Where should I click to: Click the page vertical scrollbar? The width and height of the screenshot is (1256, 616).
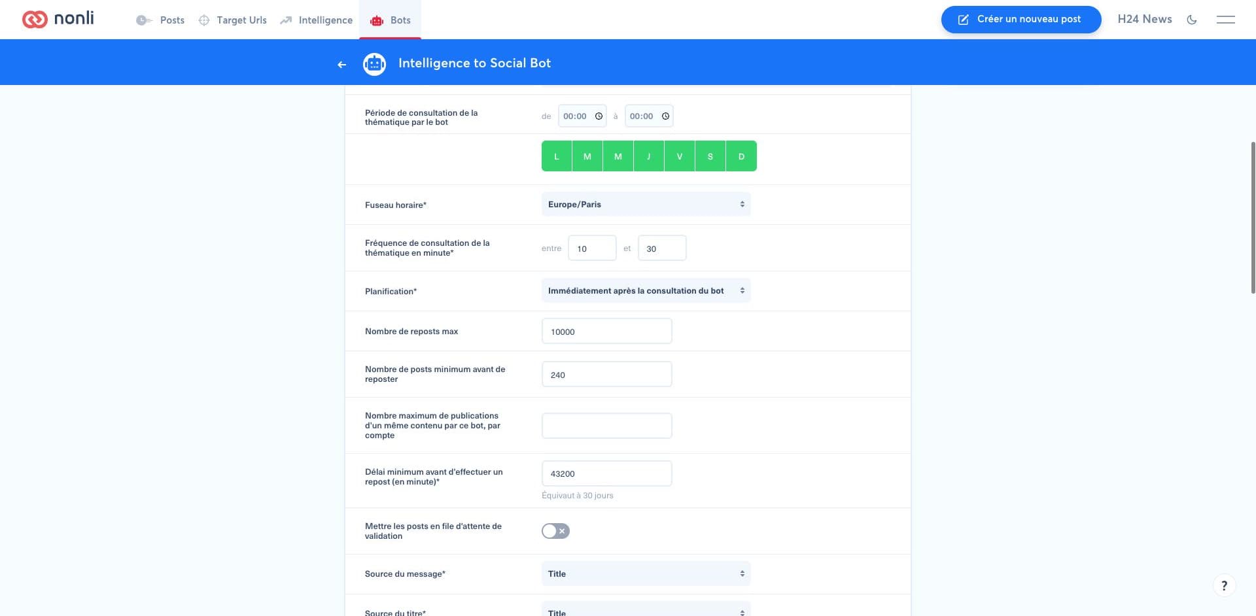(x=1253, y=217)
